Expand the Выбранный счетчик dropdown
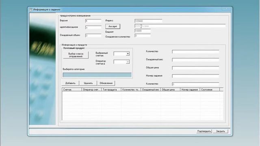The image size is (260, 146). pyautogui.click(x=128, y=54)
